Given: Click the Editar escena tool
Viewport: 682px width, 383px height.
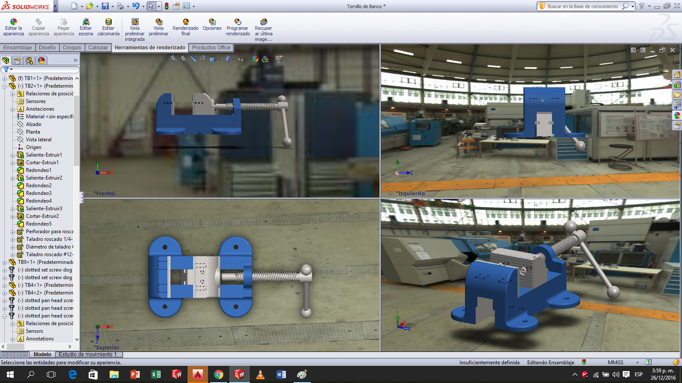Looking at the screenshot, I should (x=86, y=27).
